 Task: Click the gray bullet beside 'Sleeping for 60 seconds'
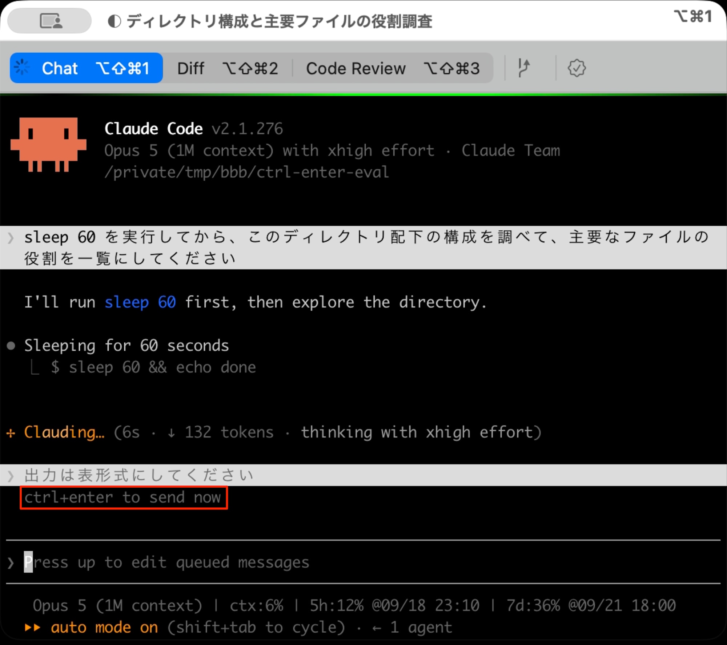[x=11, y=346]
